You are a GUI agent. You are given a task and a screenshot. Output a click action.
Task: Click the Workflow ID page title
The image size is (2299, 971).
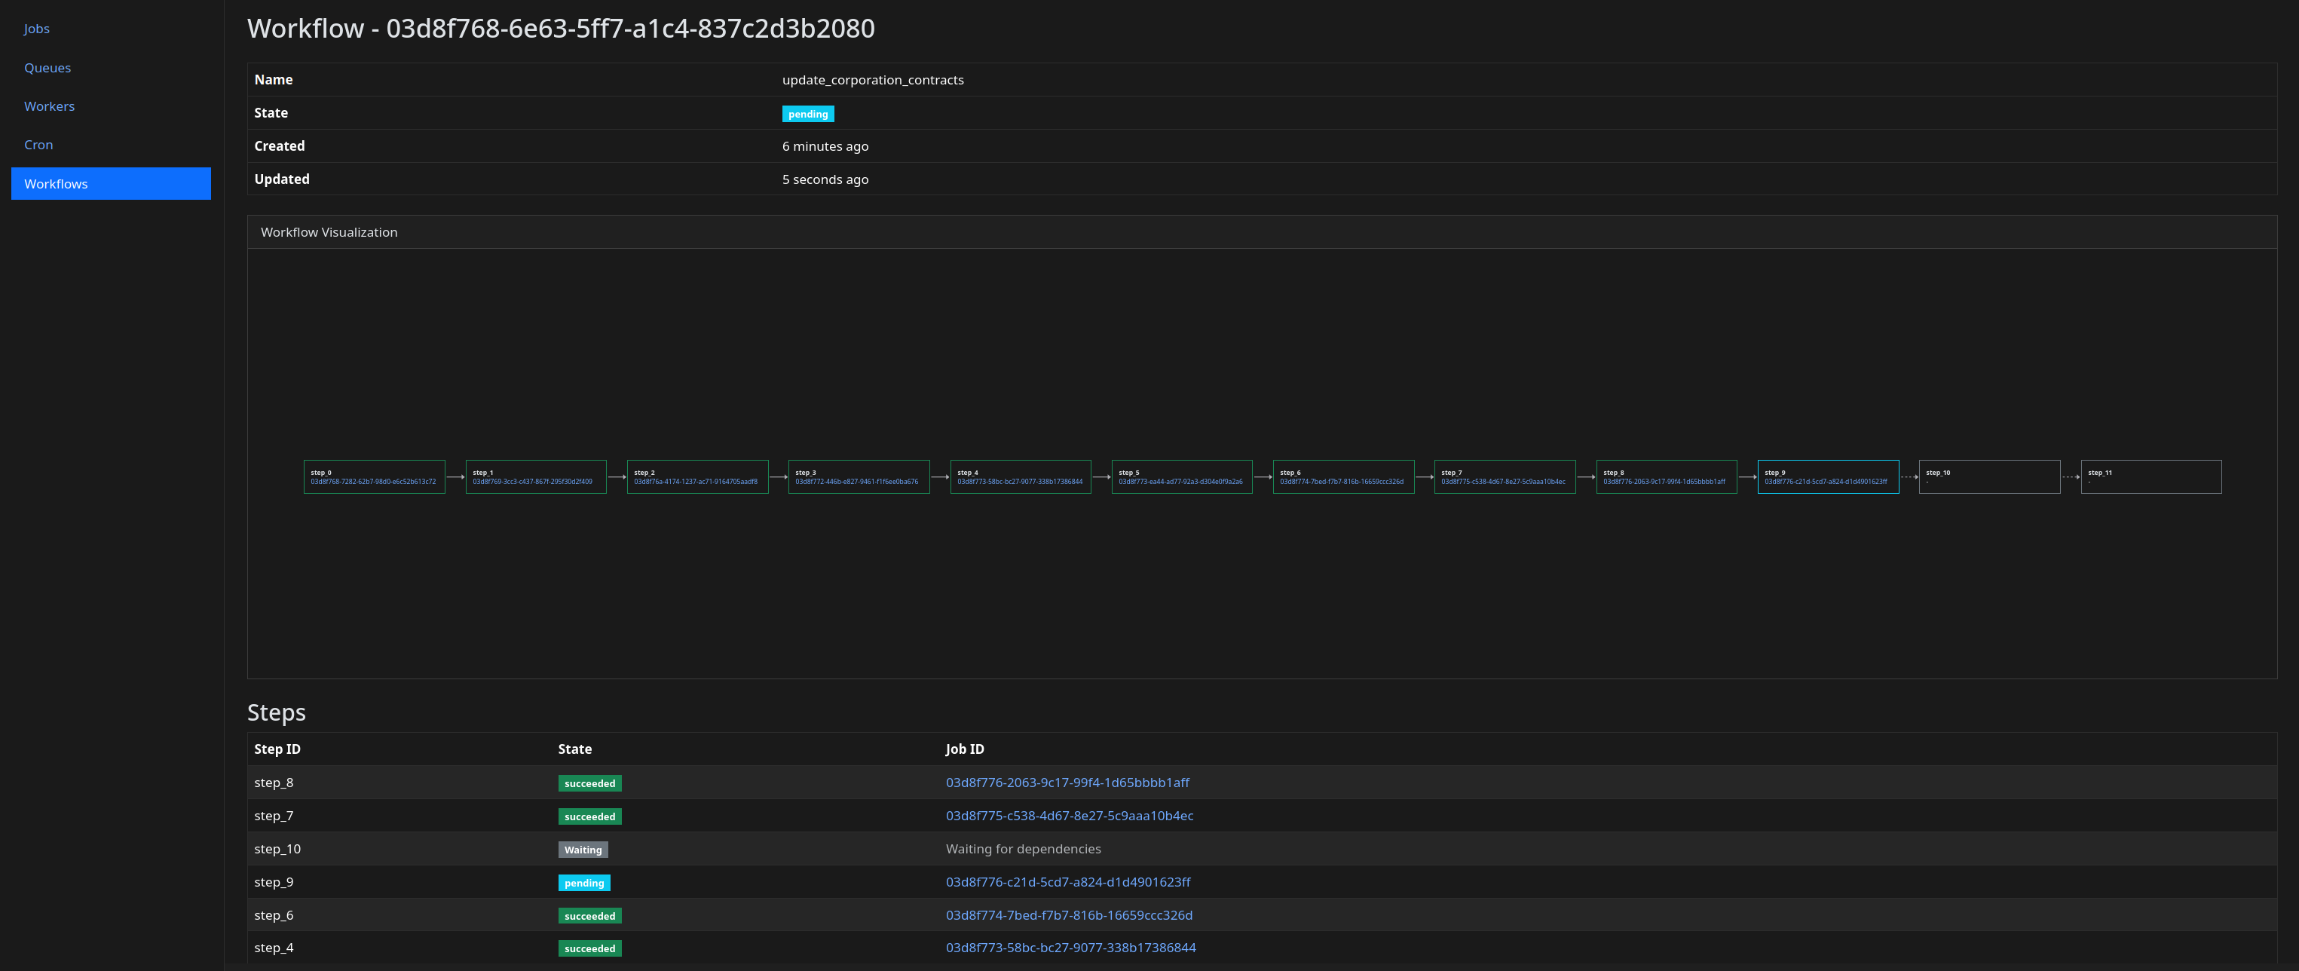(562, 29)
